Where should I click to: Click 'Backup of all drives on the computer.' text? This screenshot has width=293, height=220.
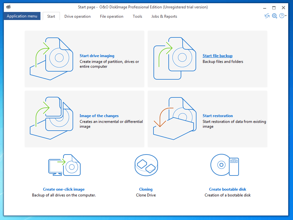[64, 195]
